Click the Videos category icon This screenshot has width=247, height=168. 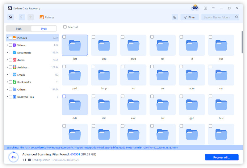15,45
